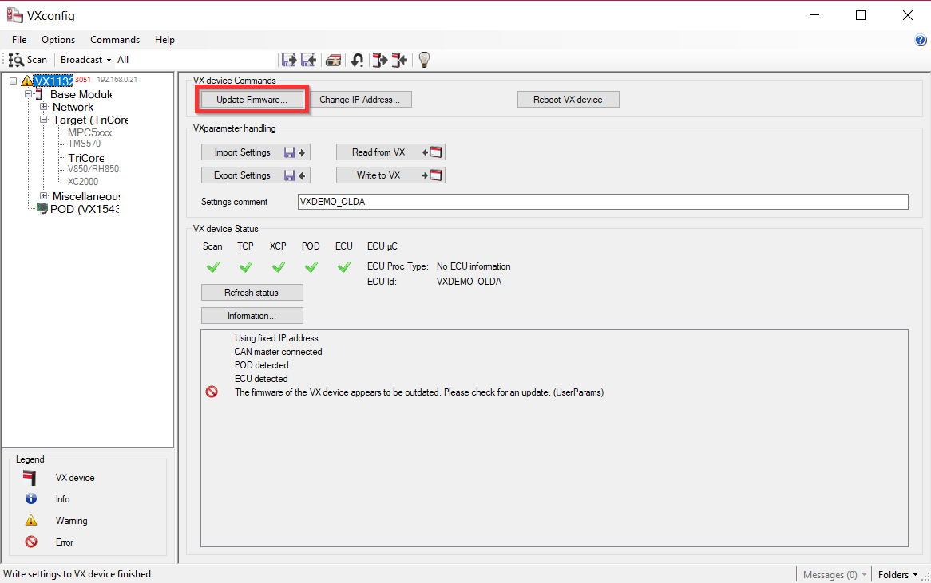Open the Options menu

coord(57,39)
